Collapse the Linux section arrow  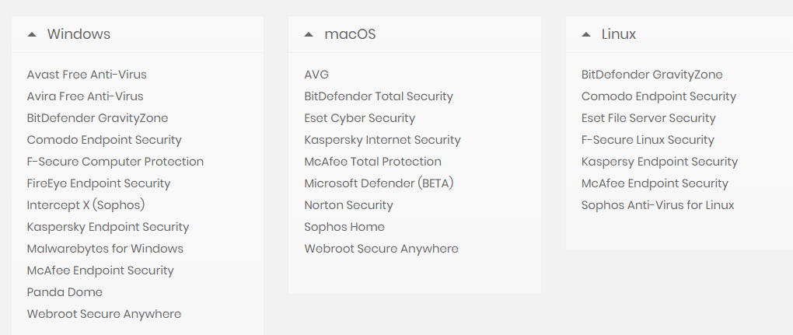[586, 34]
